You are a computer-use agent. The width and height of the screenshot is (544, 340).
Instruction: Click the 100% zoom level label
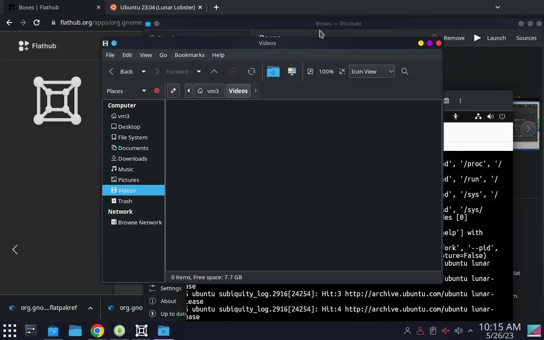click(x=326, y=71)
